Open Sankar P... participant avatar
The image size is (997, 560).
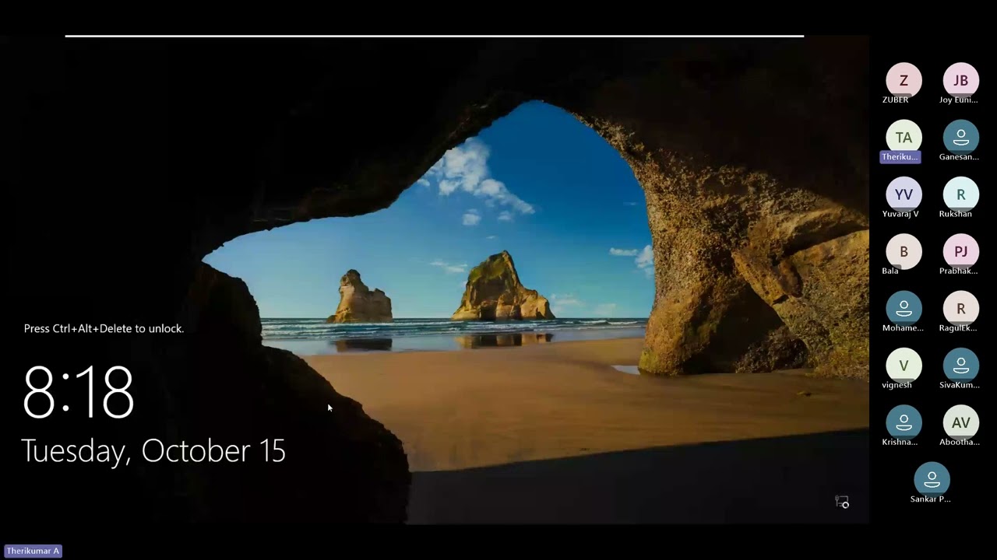tap(932, 480)
